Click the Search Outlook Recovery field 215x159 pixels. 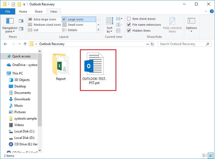[184, 44]
